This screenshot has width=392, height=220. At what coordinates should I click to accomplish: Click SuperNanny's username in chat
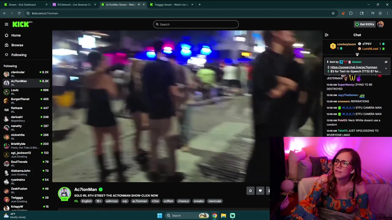346,85
